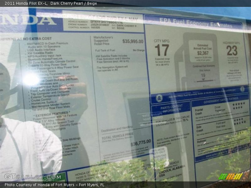Select the 'EPA Fuel Economy Estimates' header

point(196,23)
